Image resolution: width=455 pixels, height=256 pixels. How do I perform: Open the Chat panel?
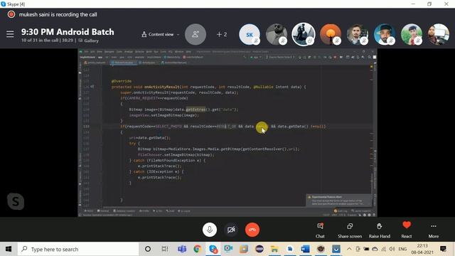(320, 230)
